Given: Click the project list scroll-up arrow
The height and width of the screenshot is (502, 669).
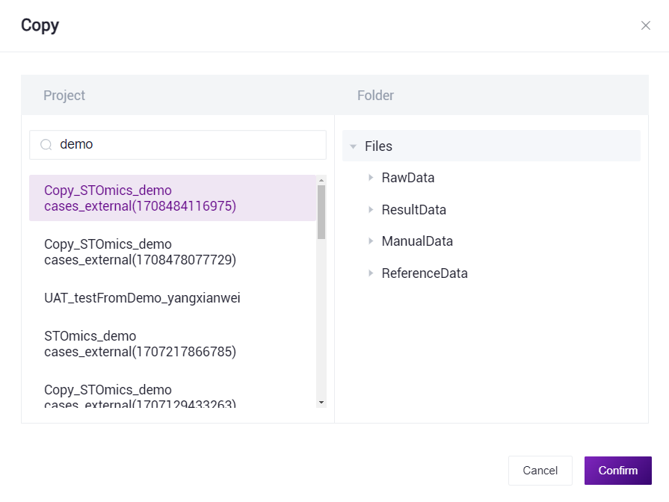Looking at the screenshot, I should point(321,180).
